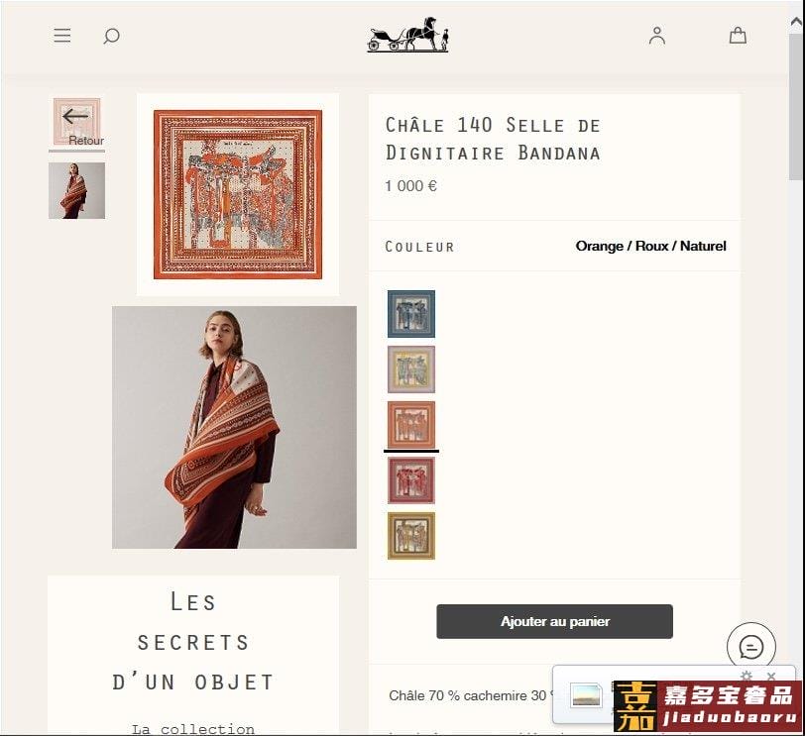Select the blue shawl color swatch
The height and width of the screenshot is (736, 805).
tap(410, 314)
